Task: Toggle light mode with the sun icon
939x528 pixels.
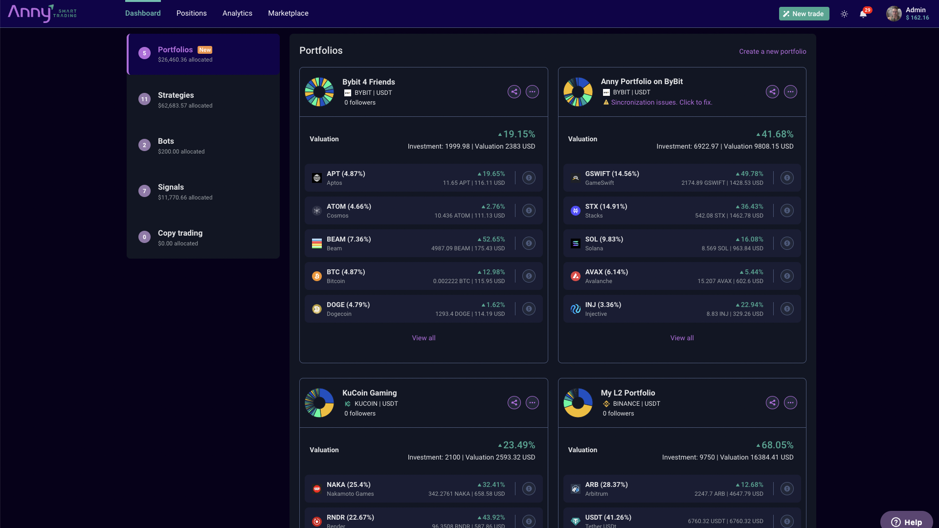Action: pos(844,14)
